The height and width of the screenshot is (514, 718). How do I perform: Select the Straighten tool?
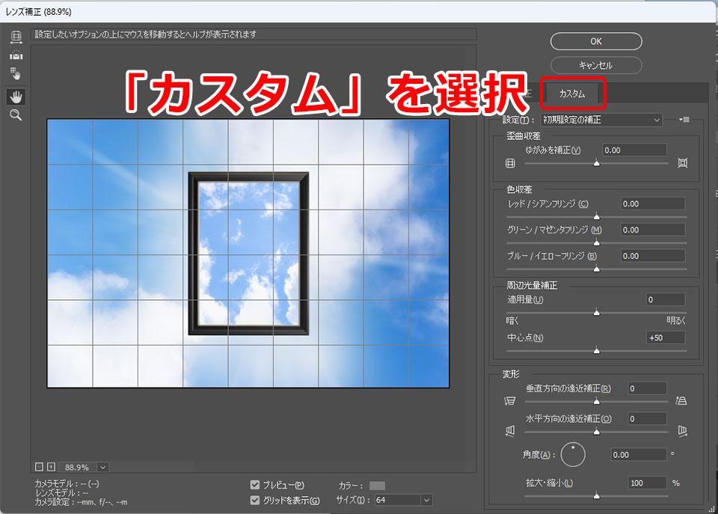[x=16, y=55]
